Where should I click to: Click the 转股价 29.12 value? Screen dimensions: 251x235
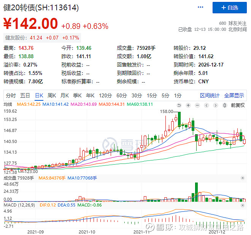click(x=199, y=48)
